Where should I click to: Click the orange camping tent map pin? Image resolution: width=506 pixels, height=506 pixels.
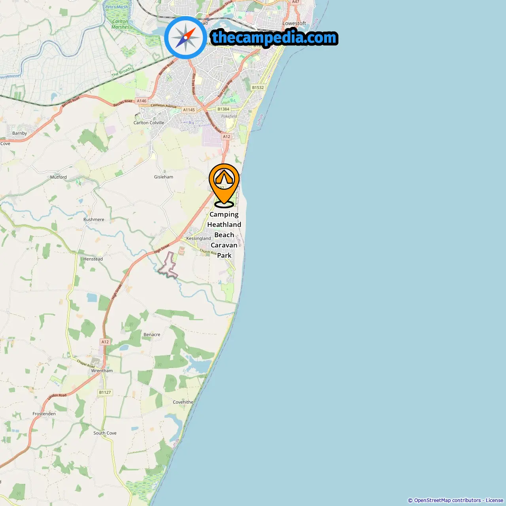pyautogui.click(x=224, y=185)
